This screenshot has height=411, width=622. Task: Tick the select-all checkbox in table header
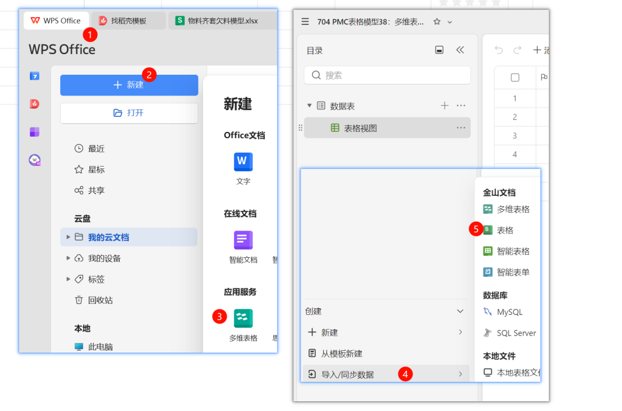[x=515, y=77]
